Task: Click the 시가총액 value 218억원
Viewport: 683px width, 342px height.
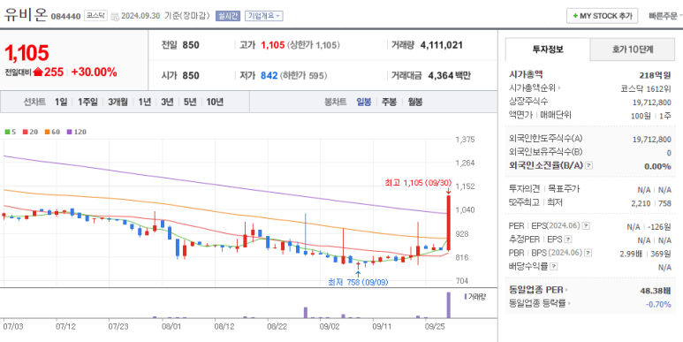Action: click(655, 75)
